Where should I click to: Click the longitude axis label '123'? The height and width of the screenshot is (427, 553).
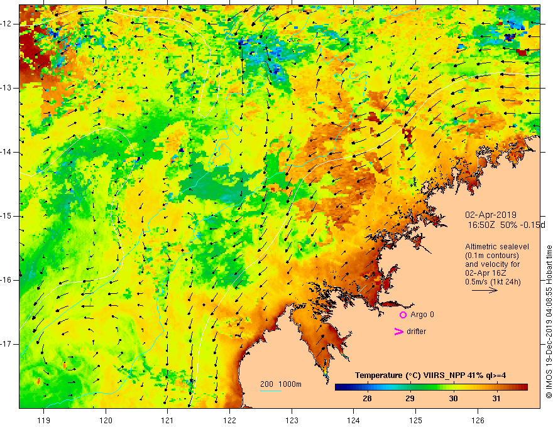tap(292, 420)
